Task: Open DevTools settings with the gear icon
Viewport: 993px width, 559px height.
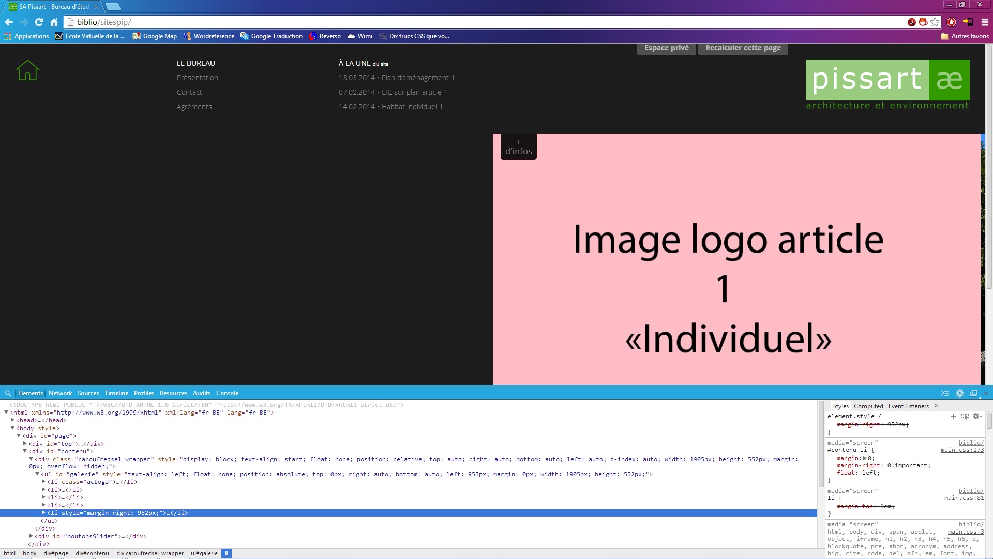Action: point(960,393)
